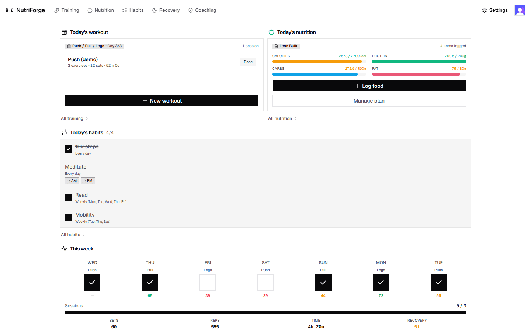
Task: Click the user avatar in the corner
Action: click(520, 10)
